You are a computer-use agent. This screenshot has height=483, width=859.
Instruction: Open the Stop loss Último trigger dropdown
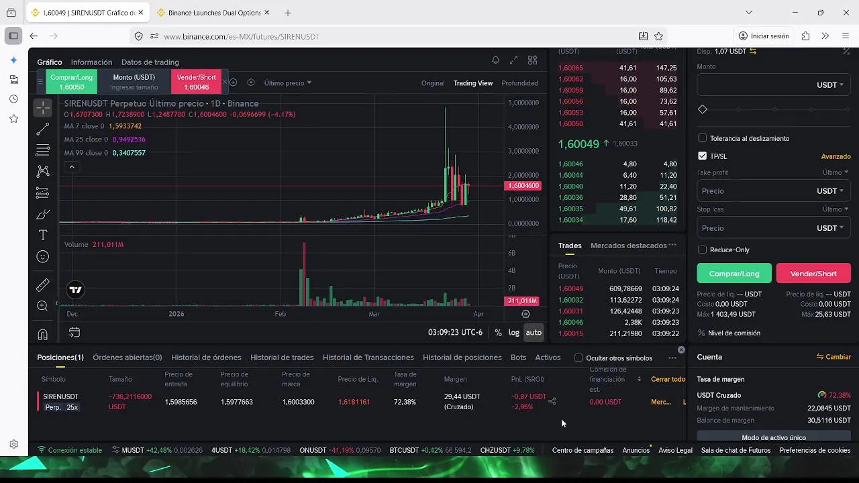click(x=836, y=209)
